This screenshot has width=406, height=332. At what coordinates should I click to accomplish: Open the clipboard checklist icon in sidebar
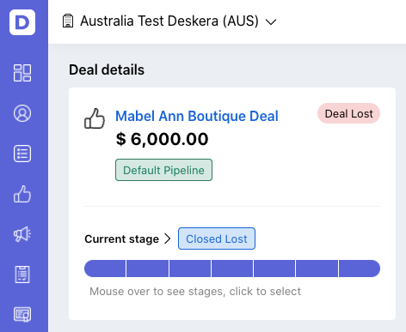(22, 275)
